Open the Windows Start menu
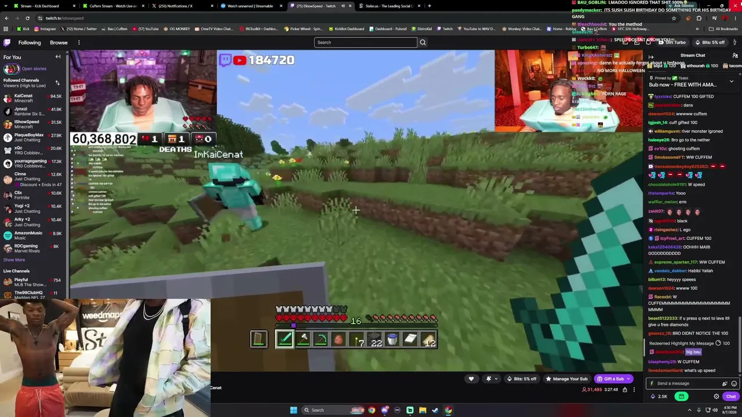This screenshot has height=417, width=742. click(x=293, y=410)
